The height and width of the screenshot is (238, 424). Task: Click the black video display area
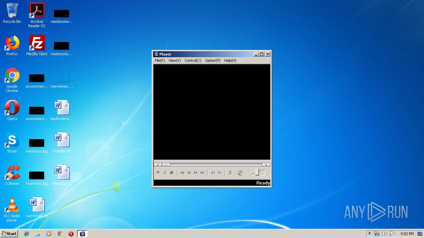click(x=212, y=112)
